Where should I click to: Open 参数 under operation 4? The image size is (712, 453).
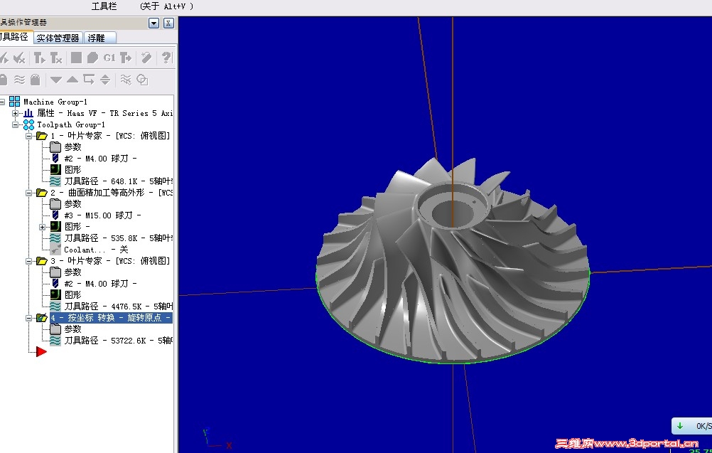[x=72, y=329]
